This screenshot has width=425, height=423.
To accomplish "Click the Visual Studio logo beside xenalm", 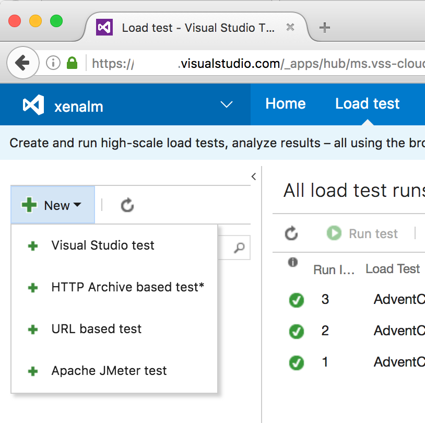I will (33, 106).
